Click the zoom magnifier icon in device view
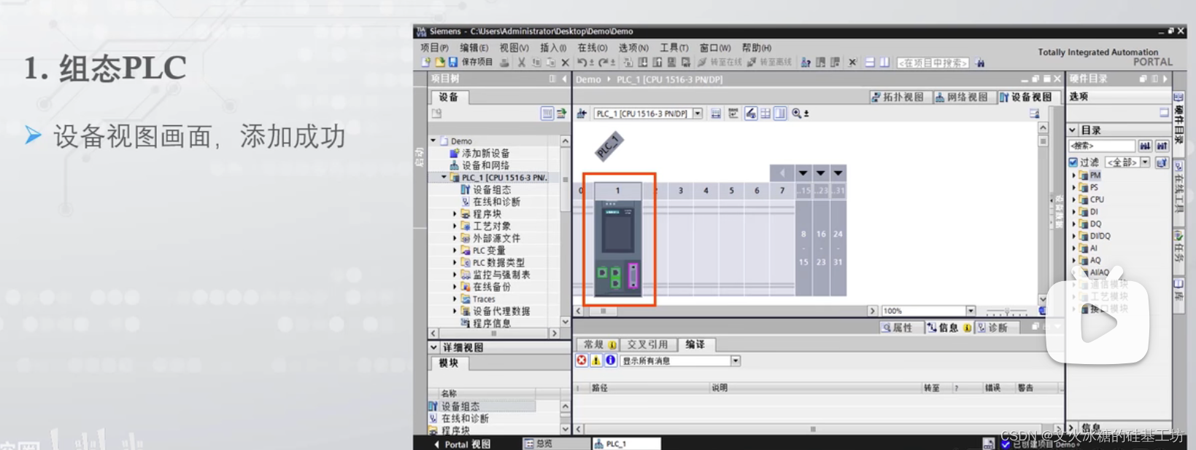The width and height of the screenshot is (1196, 450). [796, 114]
